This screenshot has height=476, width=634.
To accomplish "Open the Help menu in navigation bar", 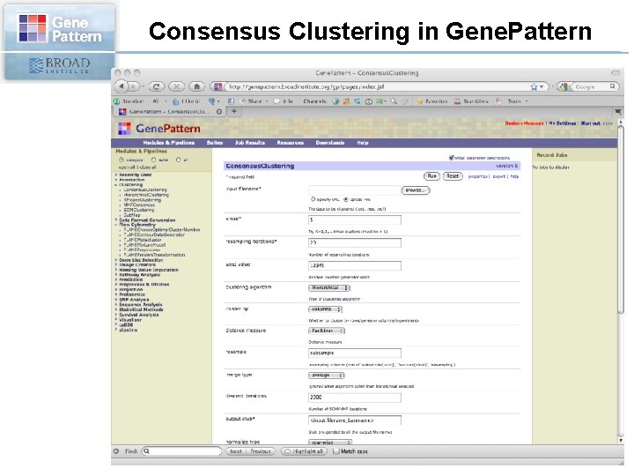I will coord(362,143).
